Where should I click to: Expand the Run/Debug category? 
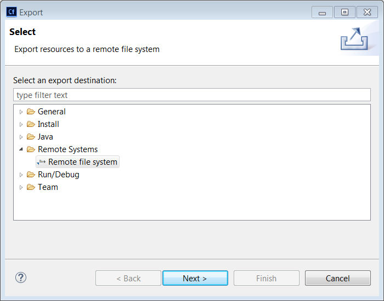pyautogui.click(x=21, y=175)
